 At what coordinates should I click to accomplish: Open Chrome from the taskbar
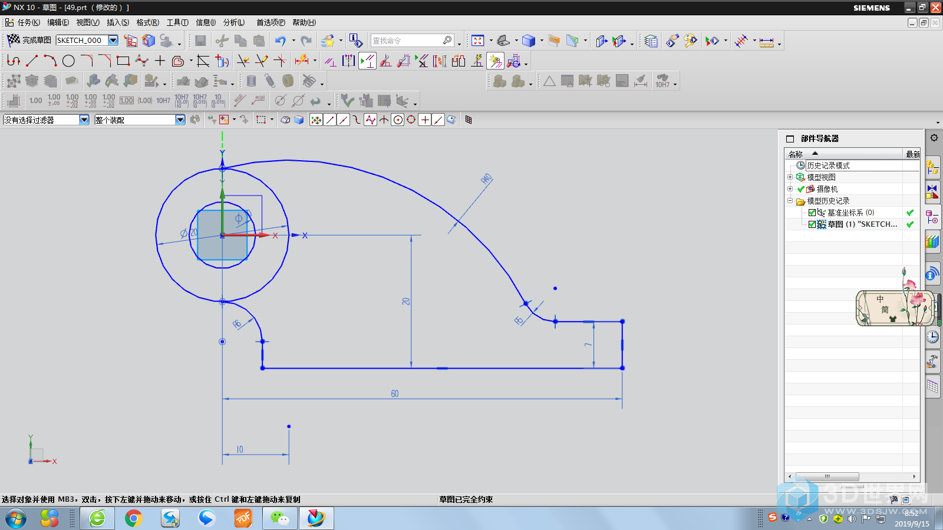[x=133, y=518]
